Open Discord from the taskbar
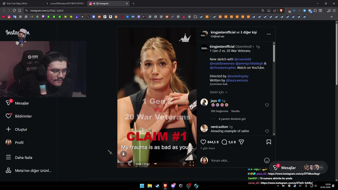This screenshot has height=190, width=338. [173, 186]
